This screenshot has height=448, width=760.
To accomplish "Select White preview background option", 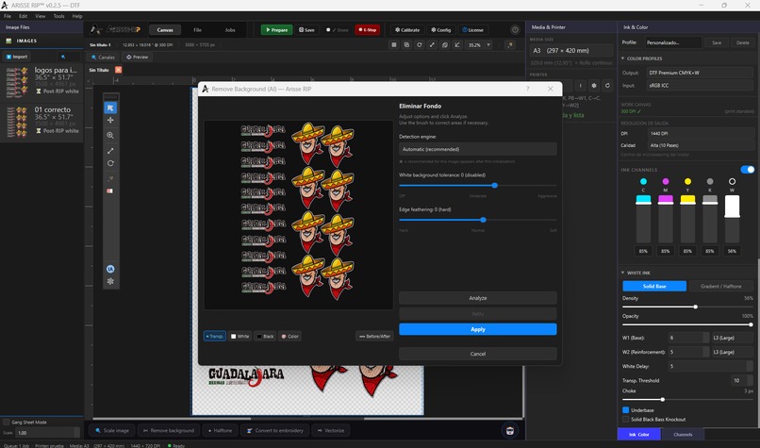I will point(240,336).
